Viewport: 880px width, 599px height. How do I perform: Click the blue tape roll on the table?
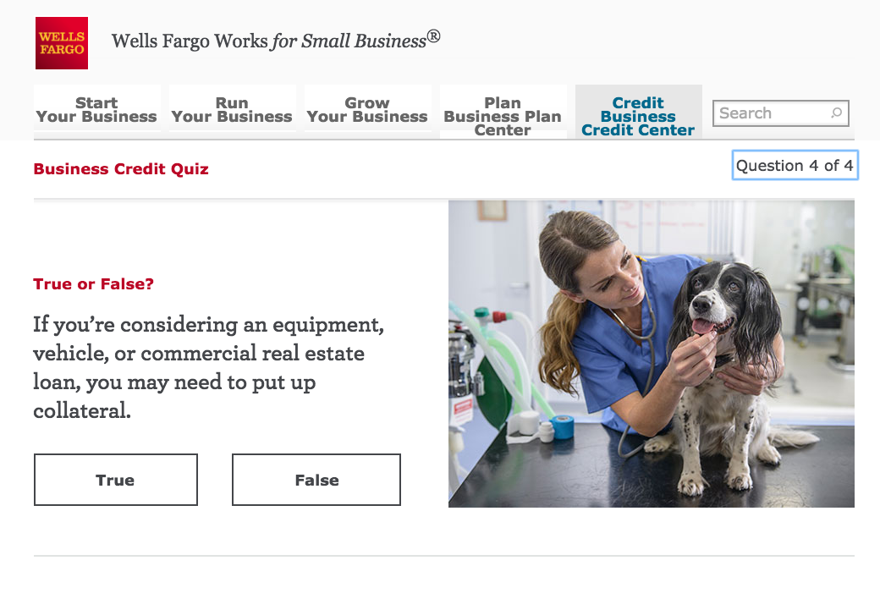tap(562, 426)
